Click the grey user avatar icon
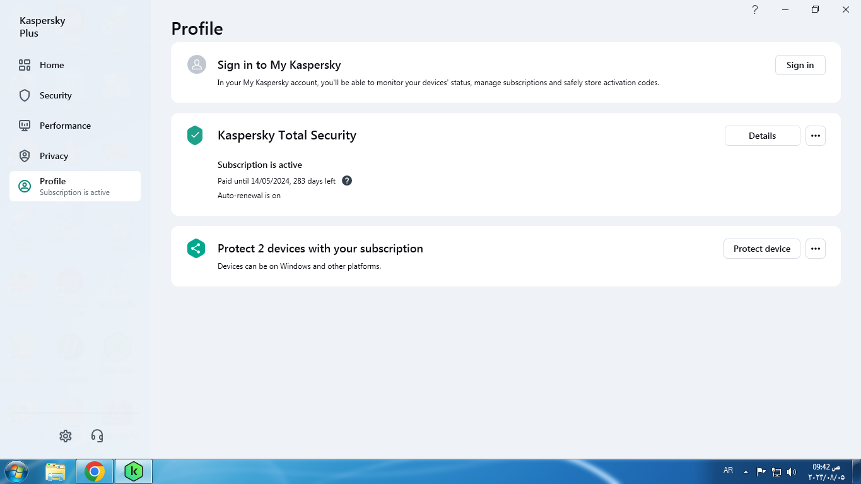Image resolution: width=861 pixels, height=484 pixels. [x=197, y=64]
